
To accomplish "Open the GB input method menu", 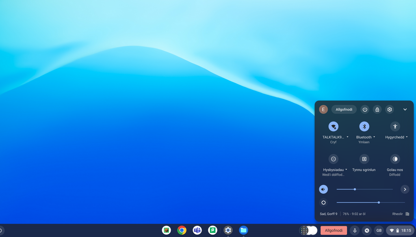I will [x=379, y=231].
